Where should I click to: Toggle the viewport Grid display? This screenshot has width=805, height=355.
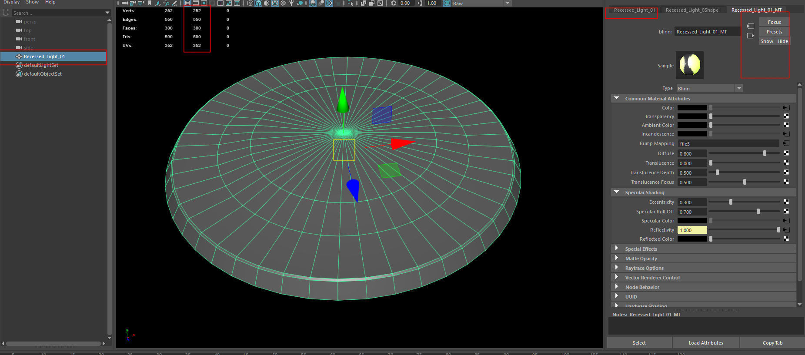[187, 3]
